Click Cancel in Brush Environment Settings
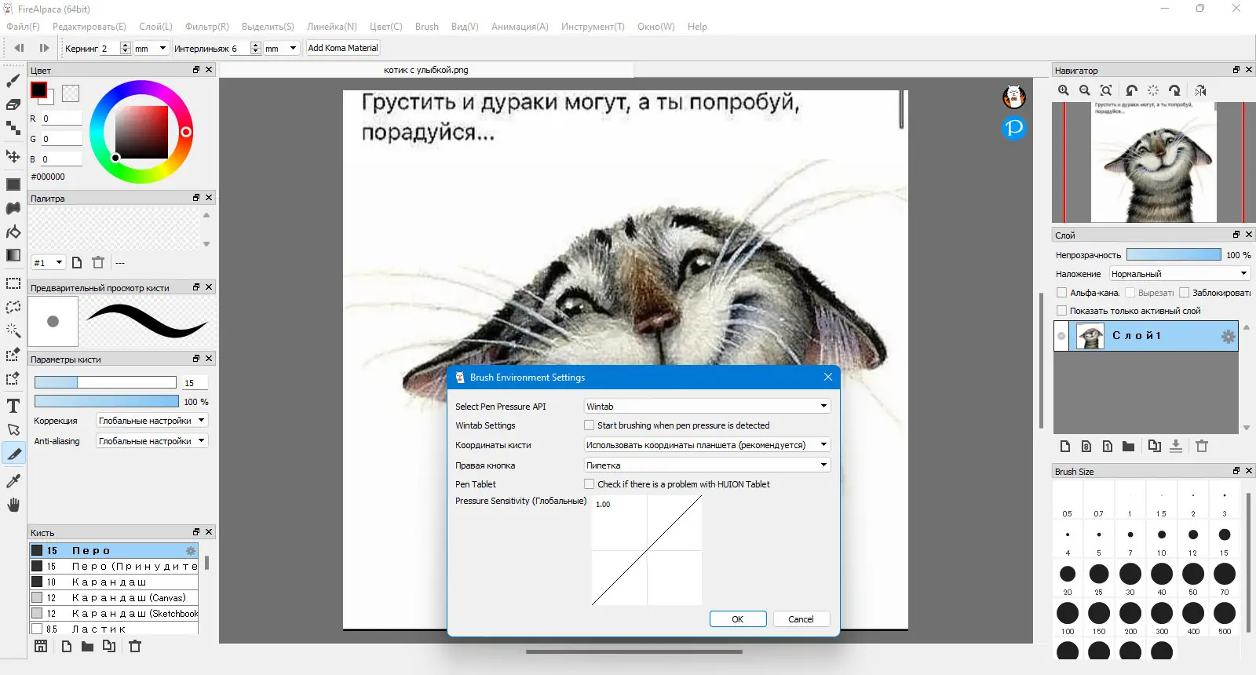1256x675 pixels. (801, 619)
